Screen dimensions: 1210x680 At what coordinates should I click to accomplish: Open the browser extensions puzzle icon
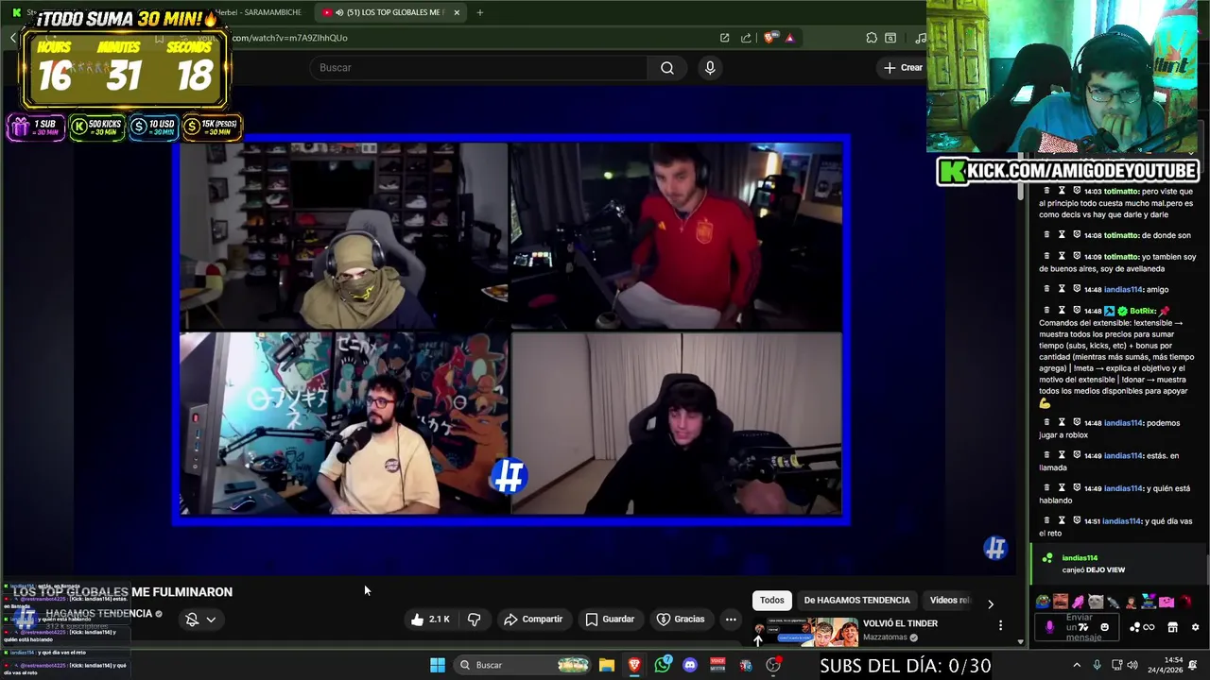872,38
